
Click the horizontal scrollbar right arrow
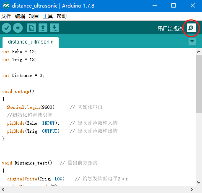[x=192, y=190]
